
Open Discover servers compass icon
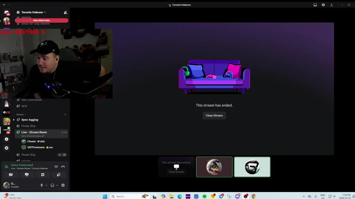coord(7,148)
